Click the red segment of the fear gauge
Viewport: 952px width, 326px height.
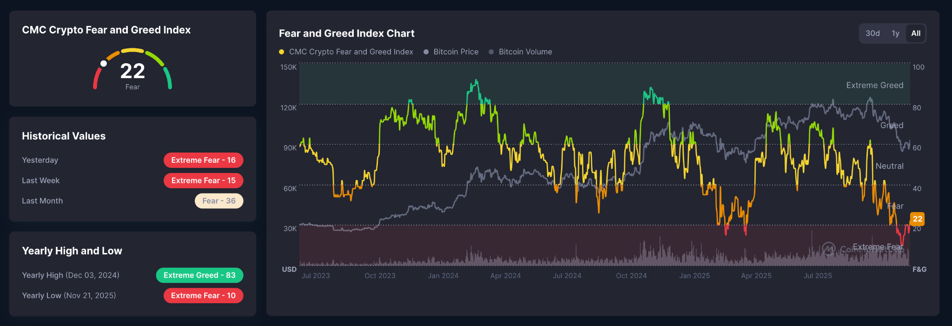(x=97, y=79)
